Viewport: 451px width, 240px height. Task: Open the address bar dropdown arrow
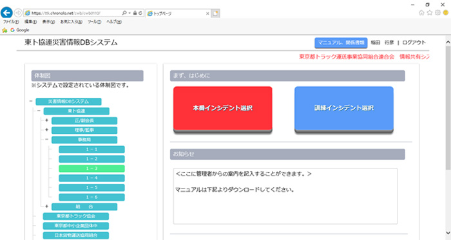(x=130, y=14)
